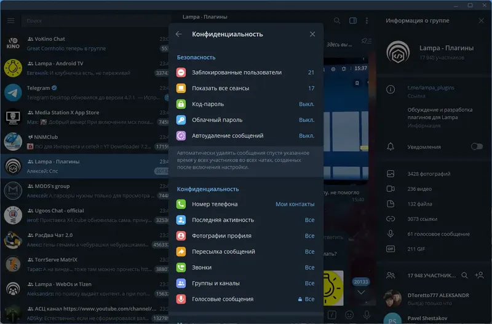Open Облачный пароль setting

click(x=246, y=120)
